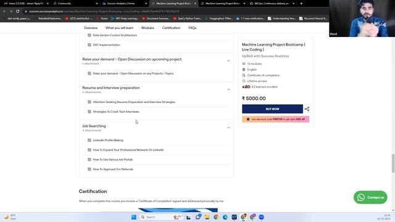Screen dimensions: 395x222
Task: Open How To Use Various Job Portals
Action: (112, 160)
